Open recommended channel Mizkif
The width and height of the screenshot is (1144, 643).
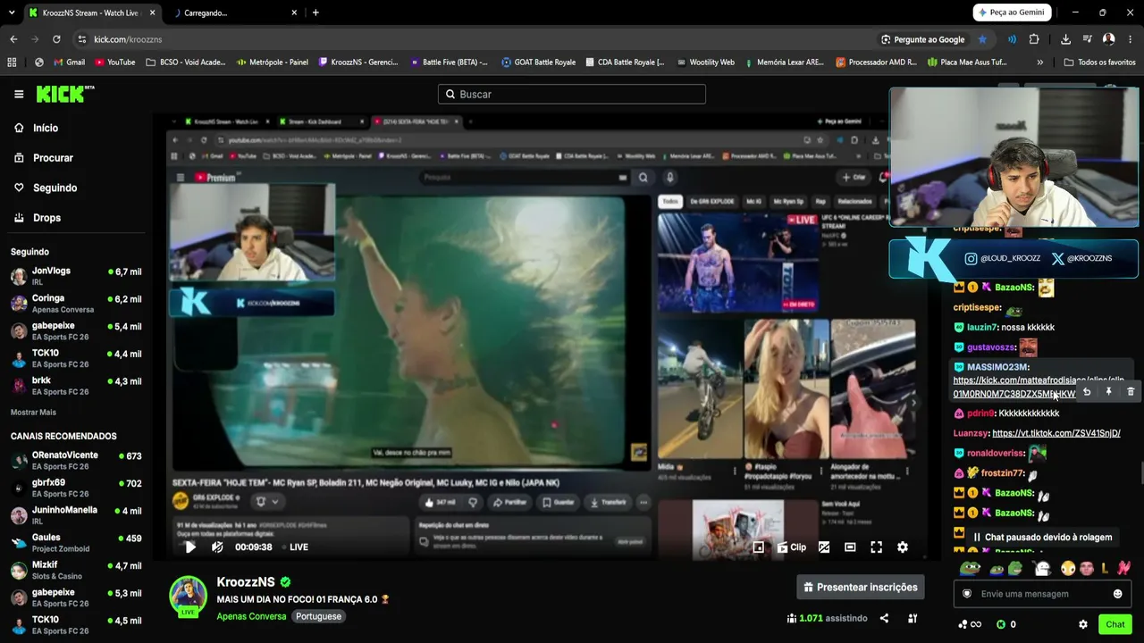click(76, 571)
